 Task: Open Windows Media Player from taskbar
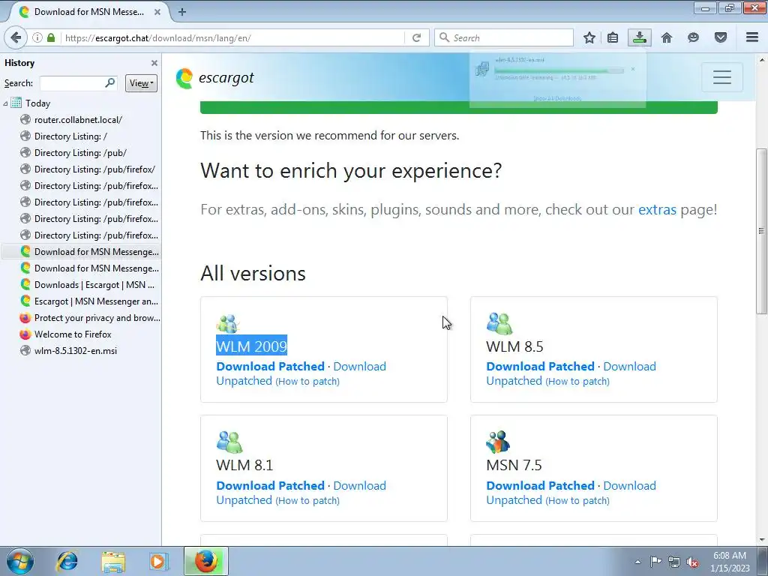click(158, 561)
